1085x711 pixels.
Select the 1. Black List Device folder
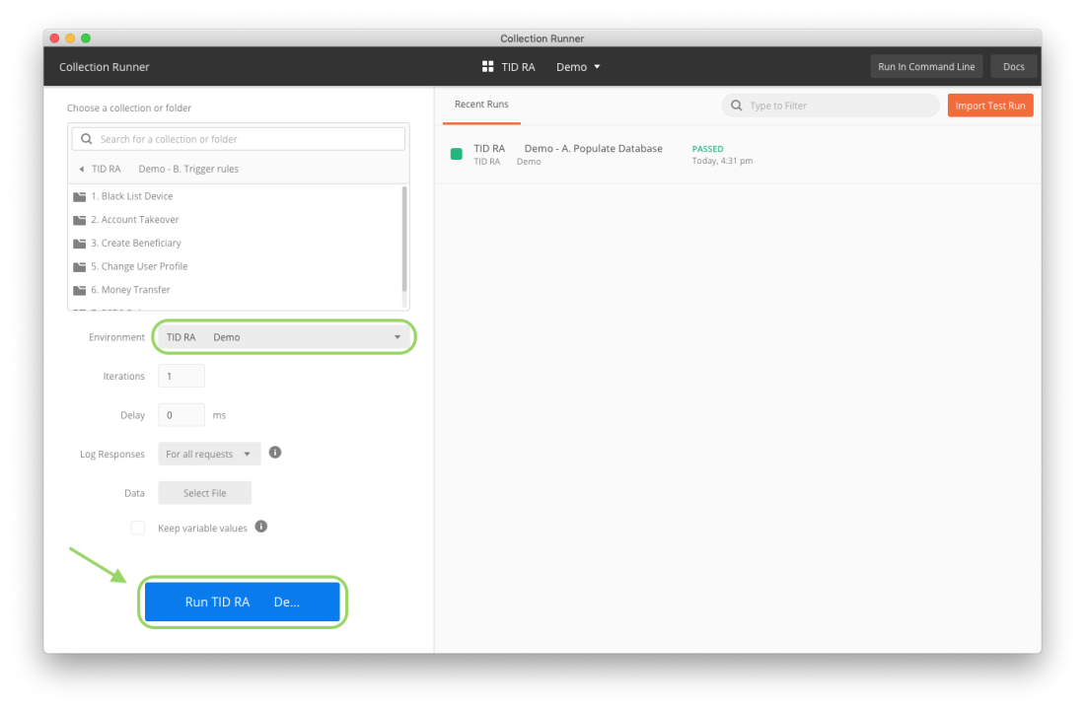[x=236, y=196]
